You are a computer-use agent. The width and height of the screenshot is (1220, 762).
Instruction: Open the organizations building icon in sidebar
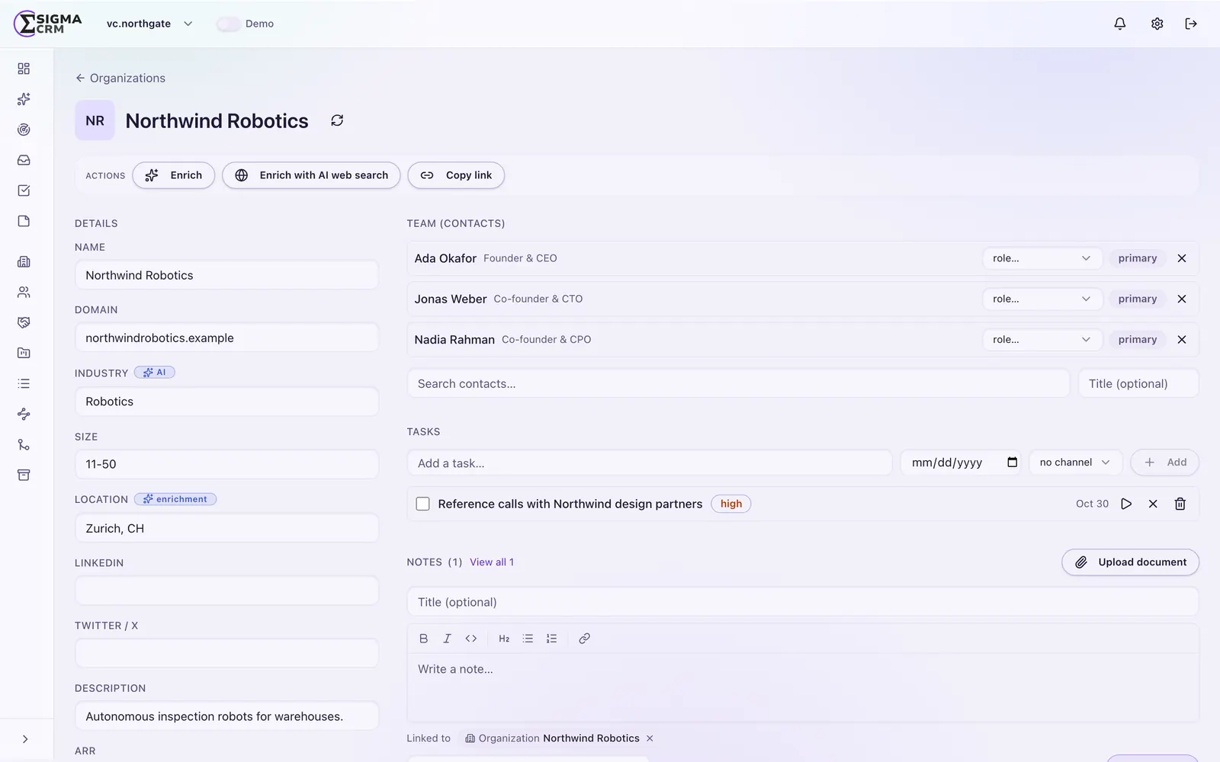coord(24,261)
